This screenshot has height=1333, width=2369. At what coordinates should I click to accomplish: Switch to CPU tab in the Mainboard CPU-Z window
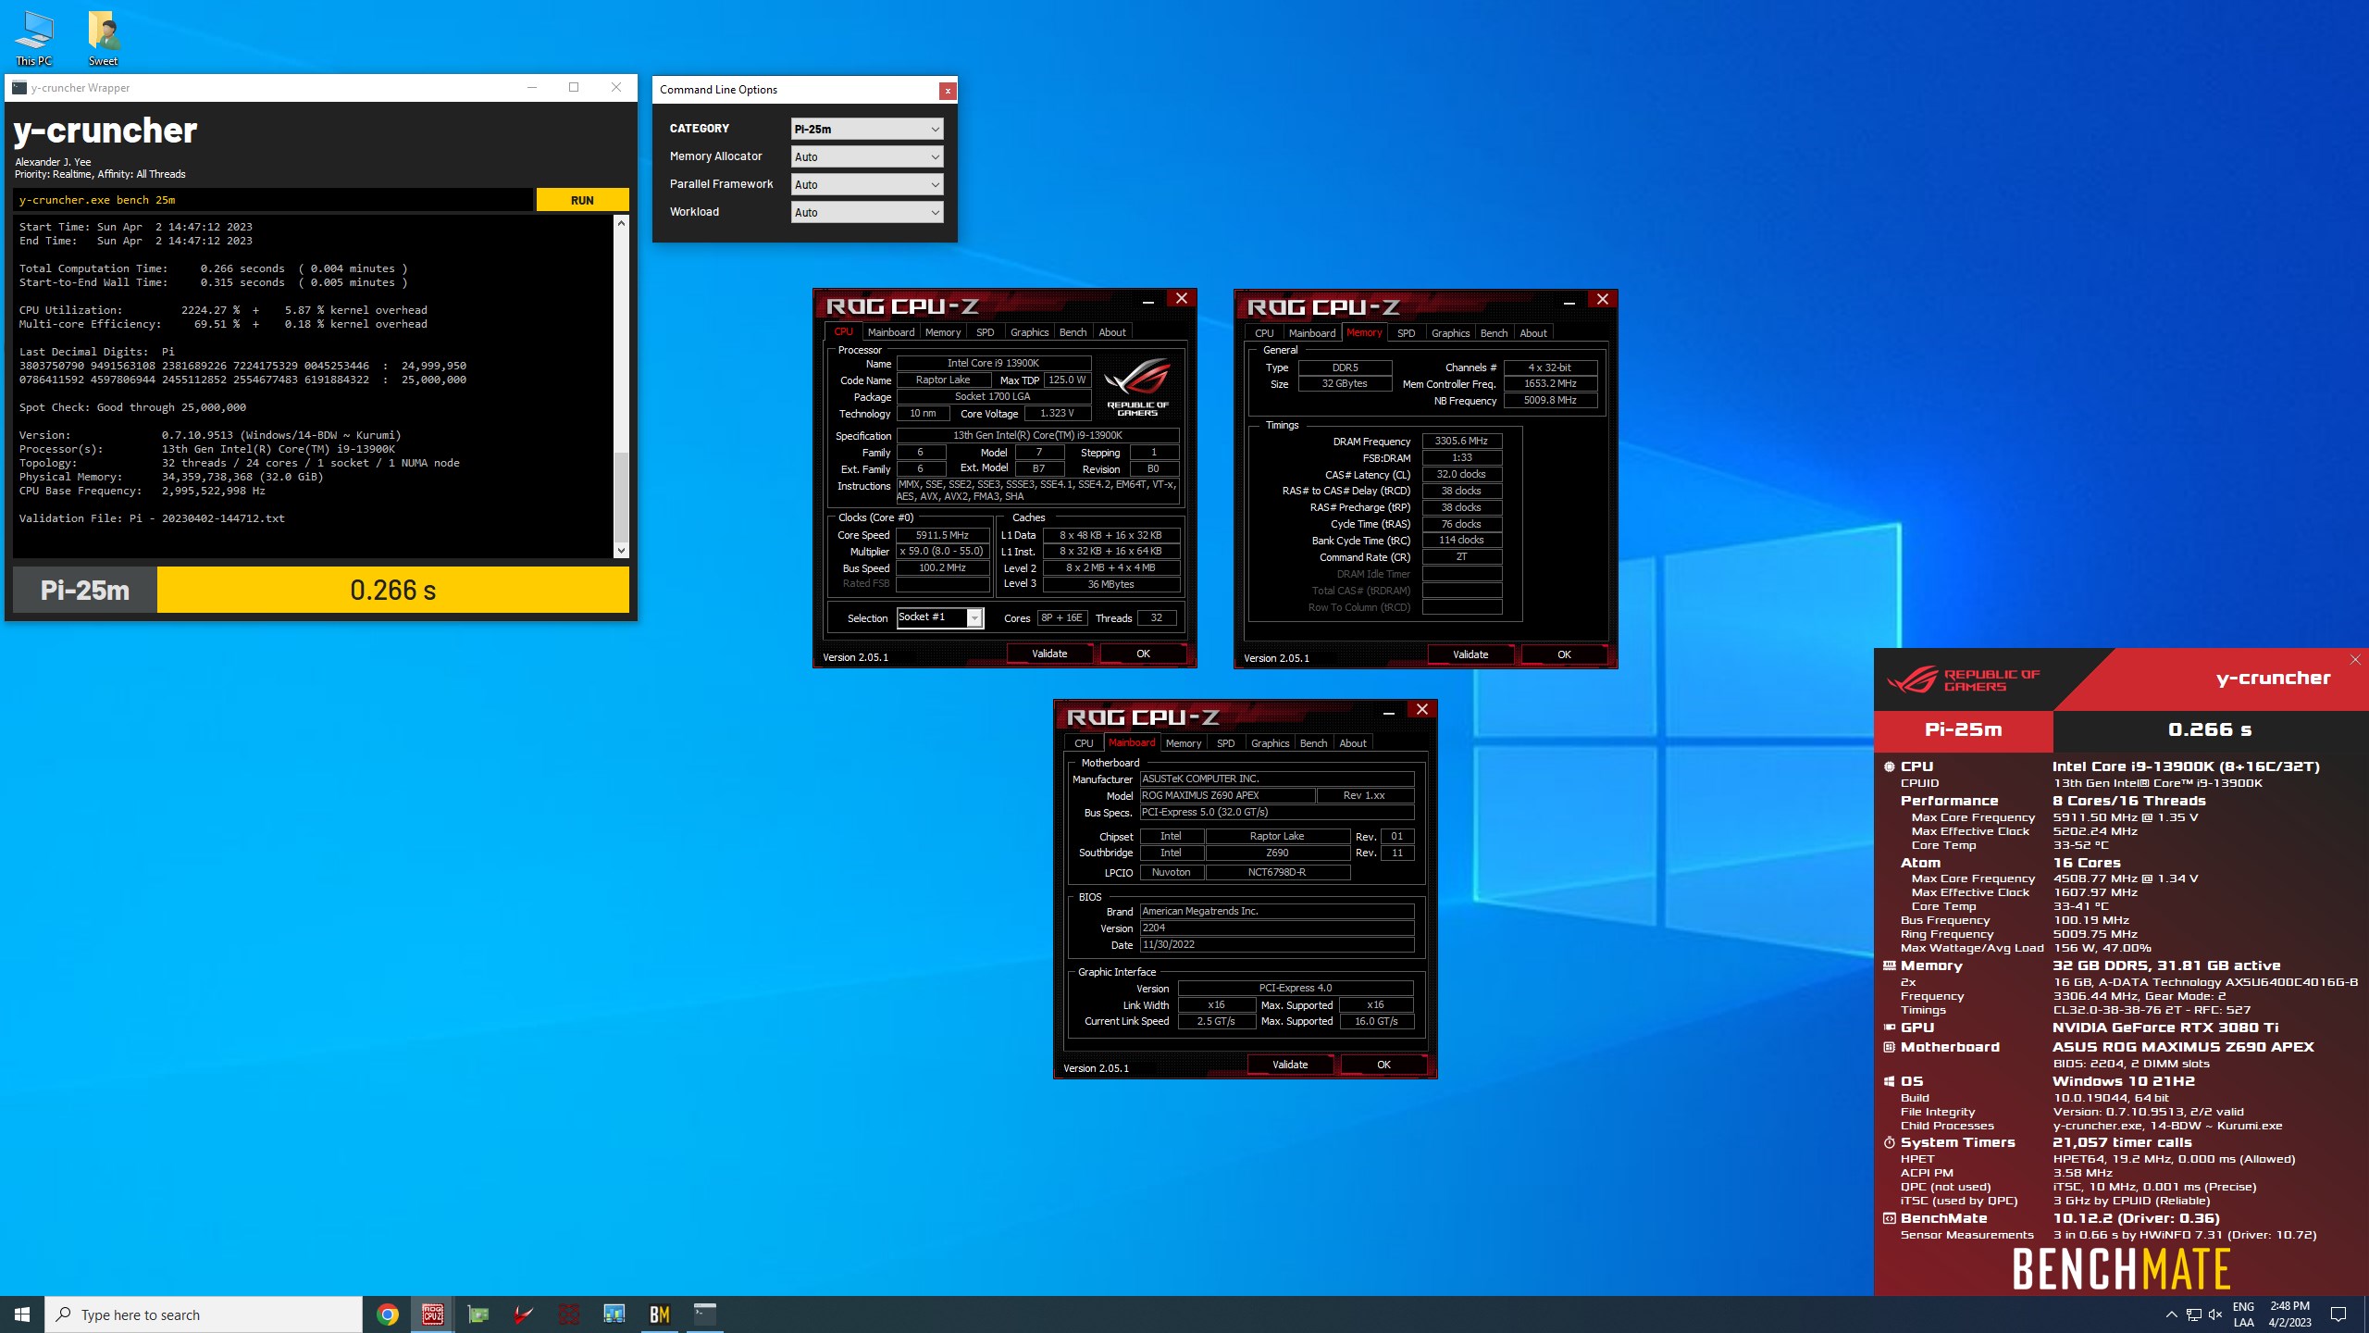[1084, 743]
